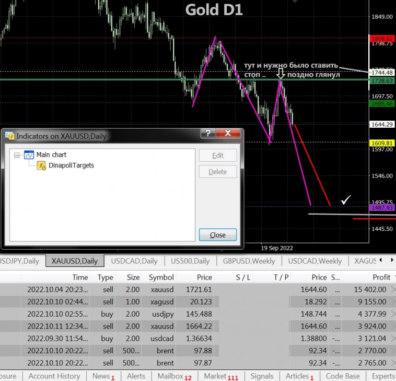Collapse the Main chart tree node
The image size is (396, 381).
tap(17, 155)
